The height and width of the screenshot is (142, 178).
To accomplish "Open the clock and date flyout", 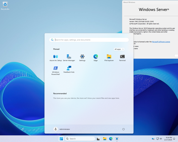I will coord(169,139).
